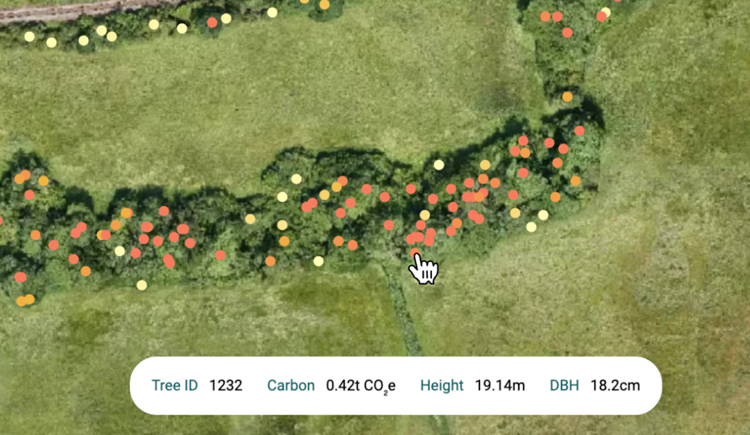The height and width of the screenshot is (435, 750).
Task: Click the DBH label in the info bar
Action: tap(564, 385)
